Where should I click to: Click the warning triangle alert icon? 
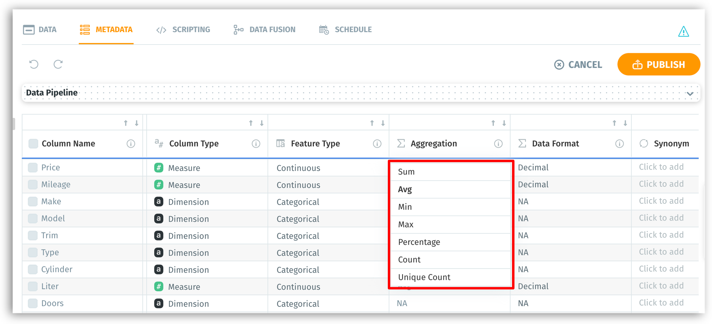click(683, 32)
